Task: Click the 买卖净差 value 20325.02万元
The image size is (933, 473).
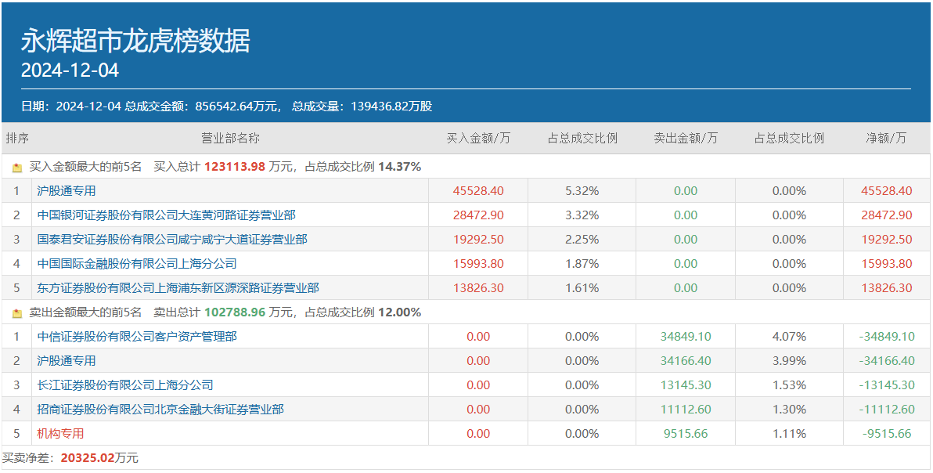Action: tap(99, 458)
